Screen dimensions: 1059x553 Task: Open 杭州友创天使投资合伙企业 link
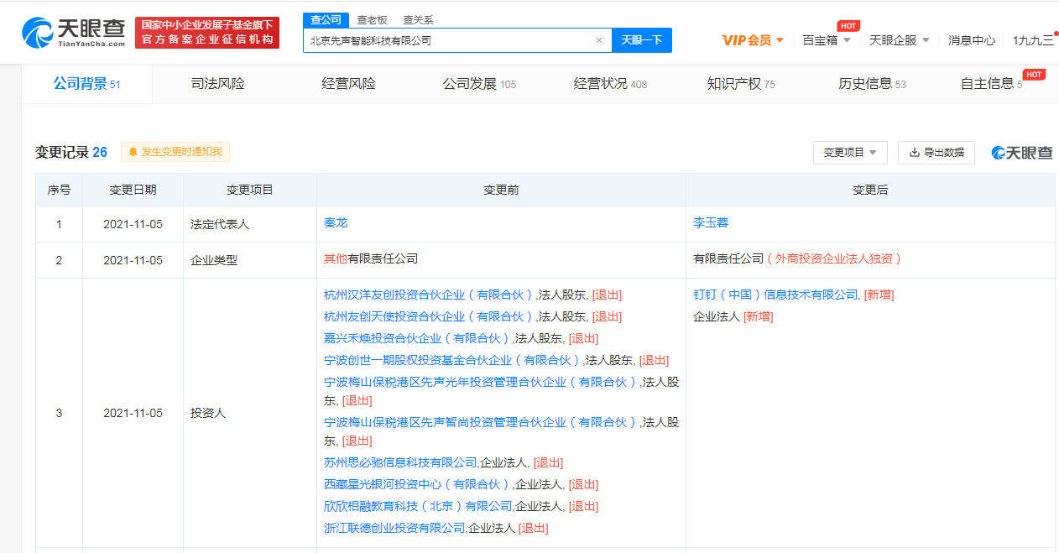coord(429,316)
